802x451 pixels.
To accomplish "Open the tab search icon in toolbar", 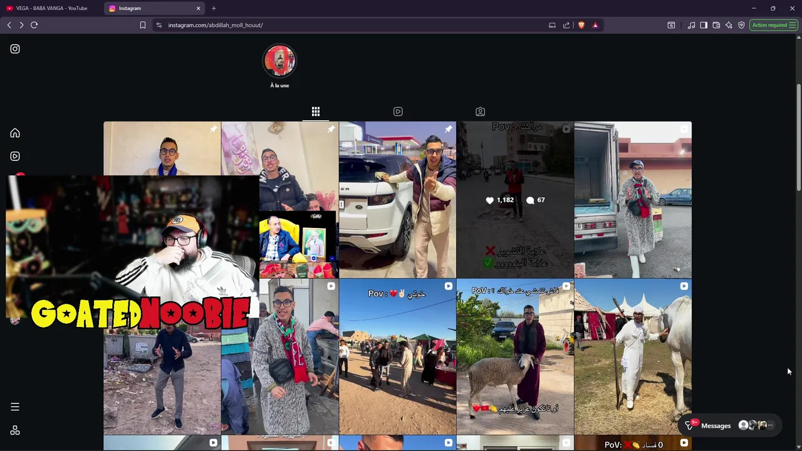I will [671, 25].
